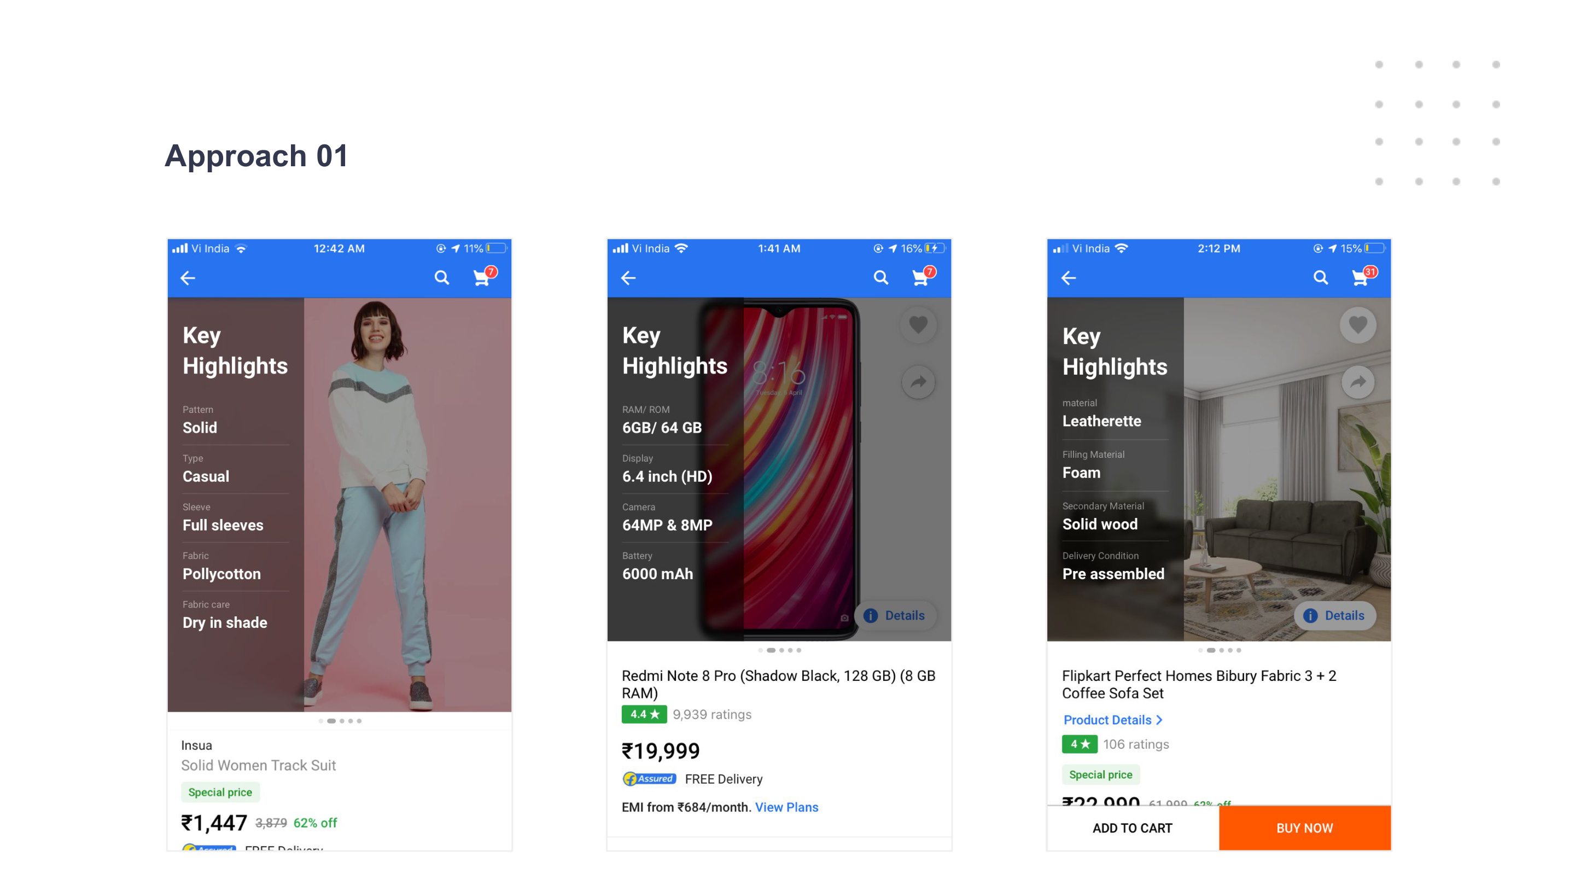Open search on the track suit screen
This screenshot has height=886, width=1575.
coord(441,278)
